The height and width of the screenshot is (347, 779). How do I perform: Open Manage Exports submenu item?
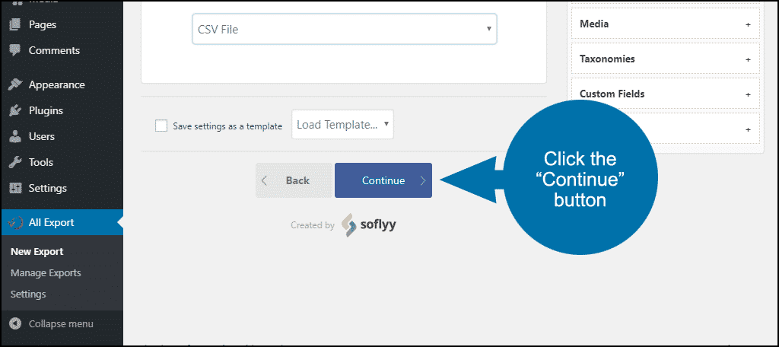point(46,273)
